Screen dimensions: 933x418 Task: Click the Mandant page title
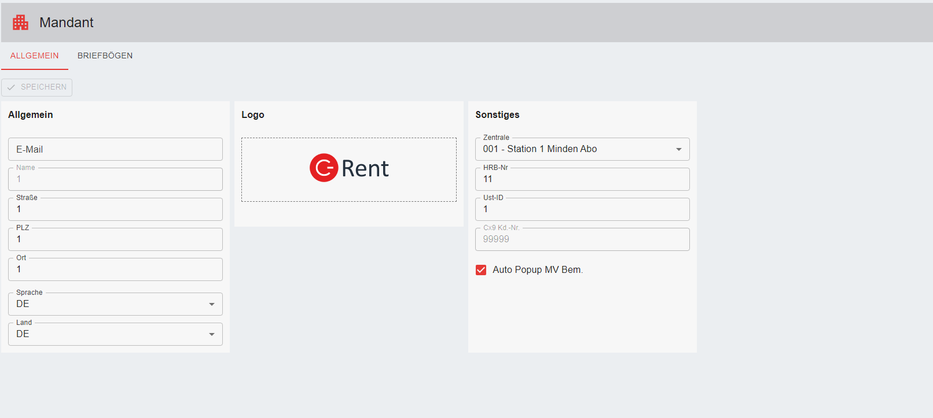click(66, 23)
